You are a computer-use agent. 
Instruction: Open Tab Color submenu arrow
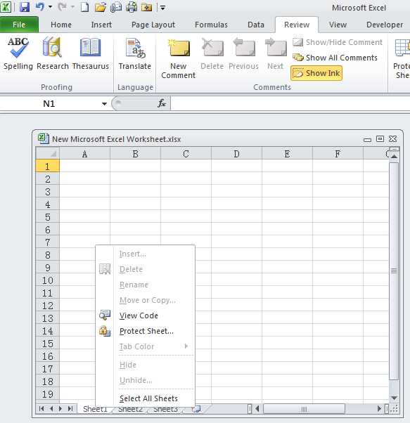coord(186,346)
